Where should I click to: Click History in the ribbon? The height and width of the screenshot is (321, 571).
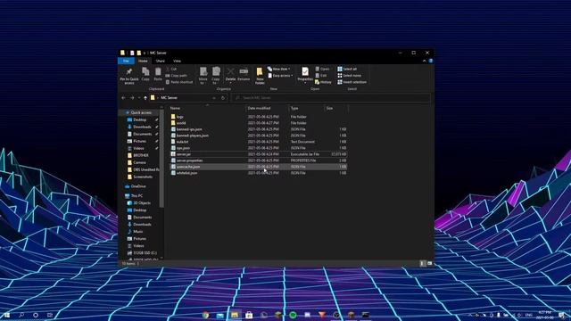(x=323, y=82)
